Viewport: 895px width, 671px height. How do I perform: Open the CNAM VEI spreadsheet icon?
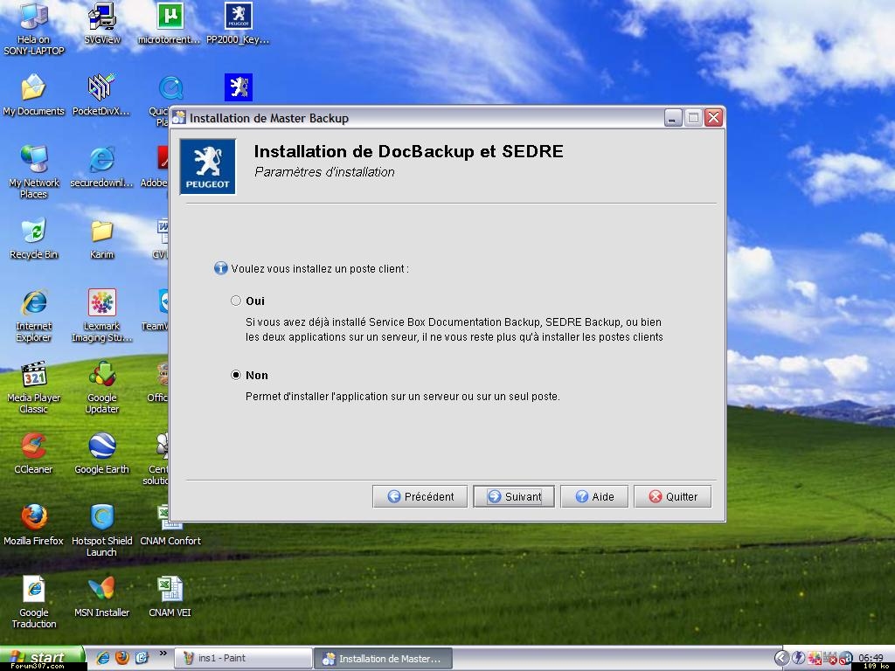pyautogui.click(x=170, y=597)
